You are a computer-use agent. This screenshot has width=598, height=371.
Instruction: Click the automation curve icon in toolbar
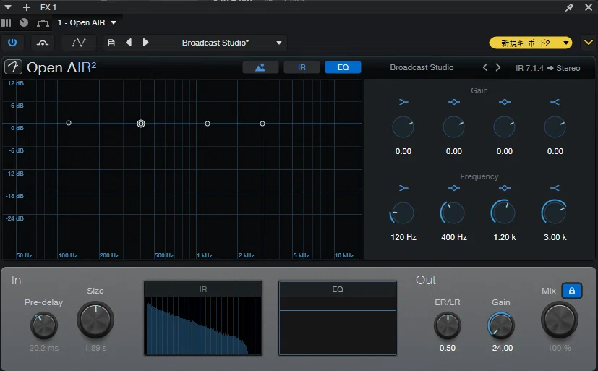tap(79, 43)
